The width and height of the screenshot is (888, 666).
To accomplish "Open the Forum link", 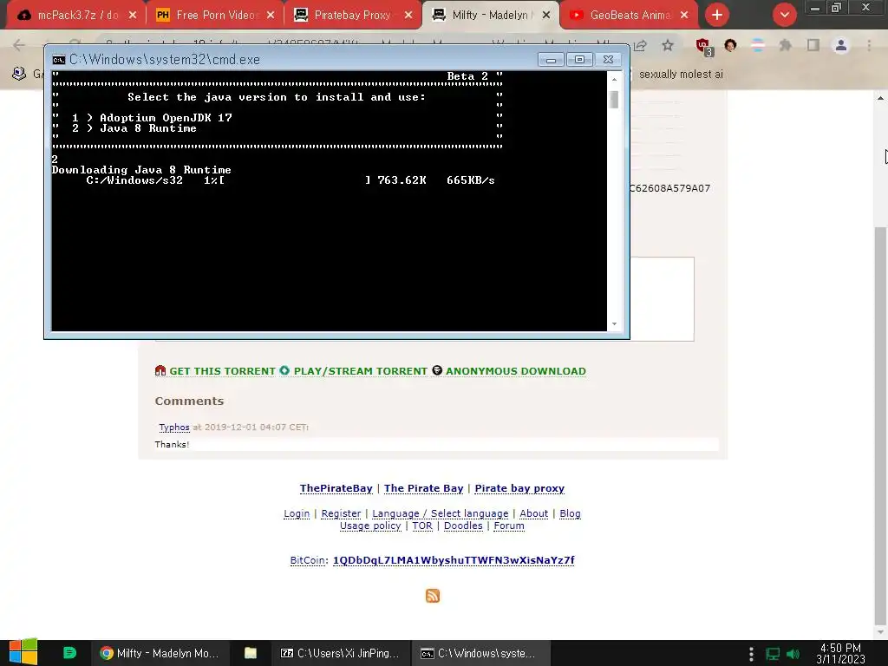I will [x=508, y=526].
